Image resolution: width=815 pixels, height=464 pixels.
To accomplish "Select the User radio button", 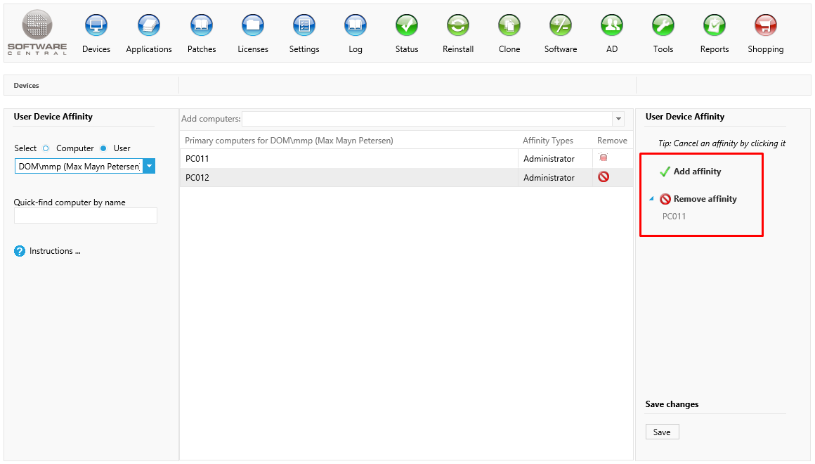I will click(x=103, y=148).
